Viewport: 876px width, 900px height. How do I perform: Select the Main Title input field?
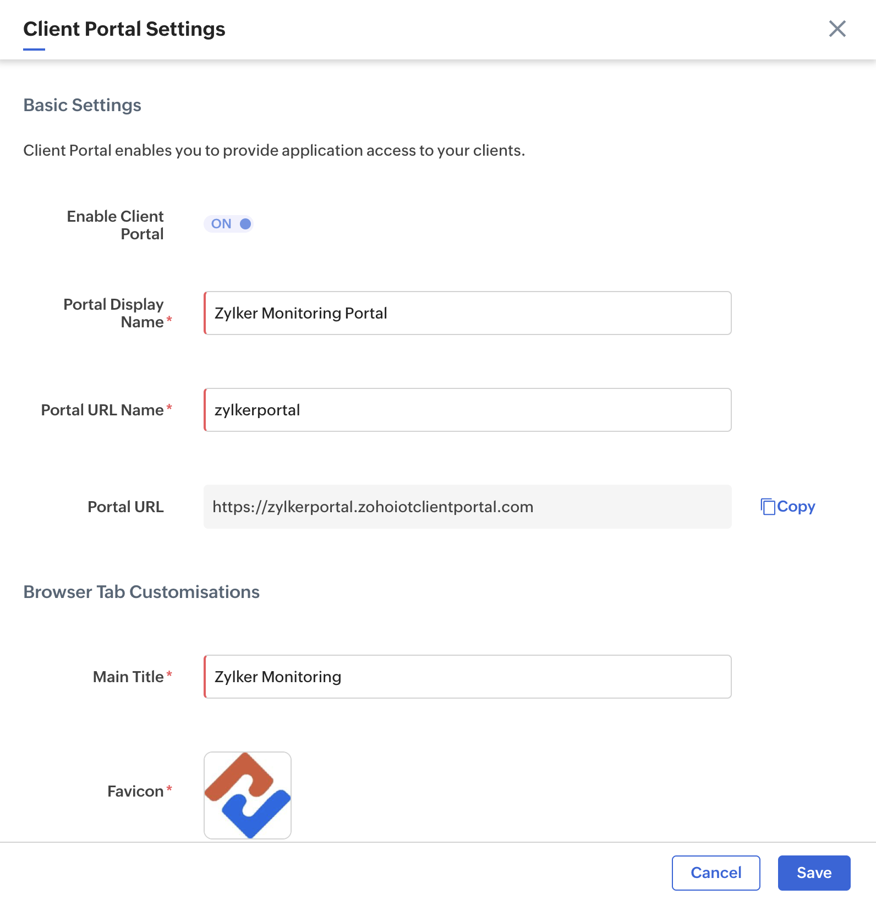468,677
